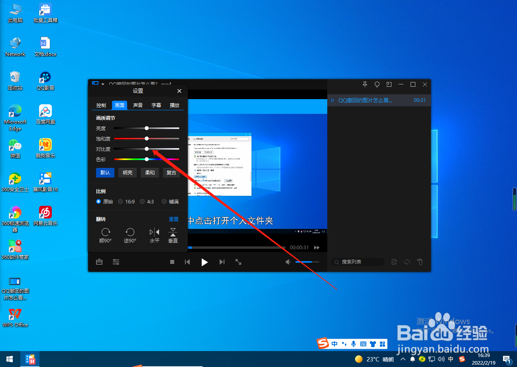Stop the video playback
This screenshot has height=367, width=517.
click(172, 262)
